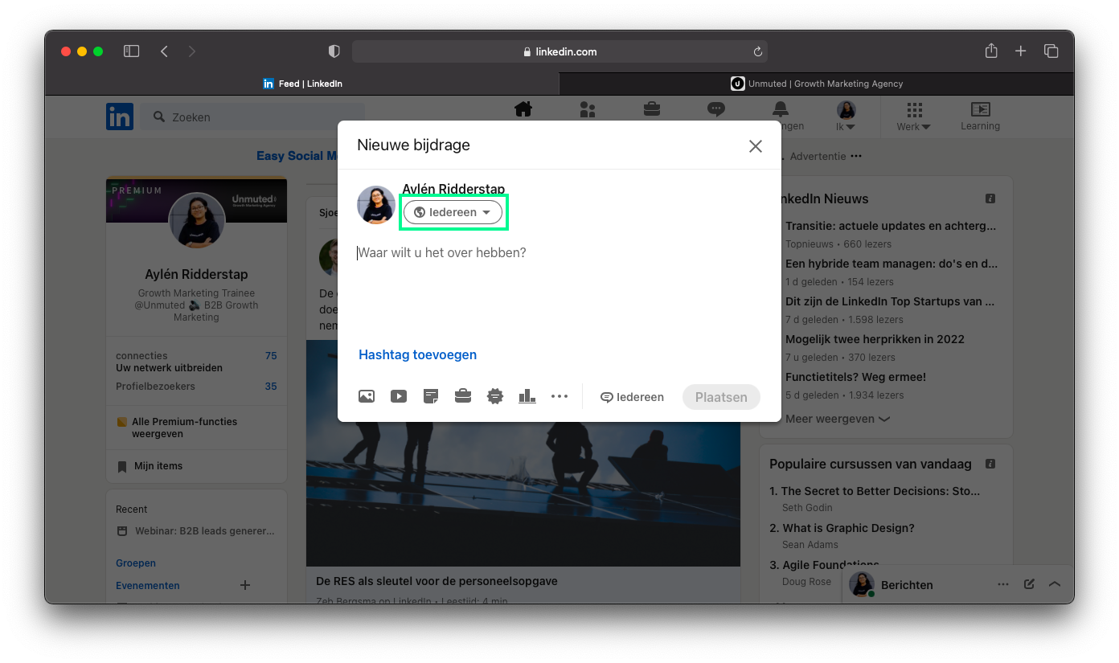Open news Functietitels? Weg ermee!
The image size is (1119, 663).
coord(855,377)
